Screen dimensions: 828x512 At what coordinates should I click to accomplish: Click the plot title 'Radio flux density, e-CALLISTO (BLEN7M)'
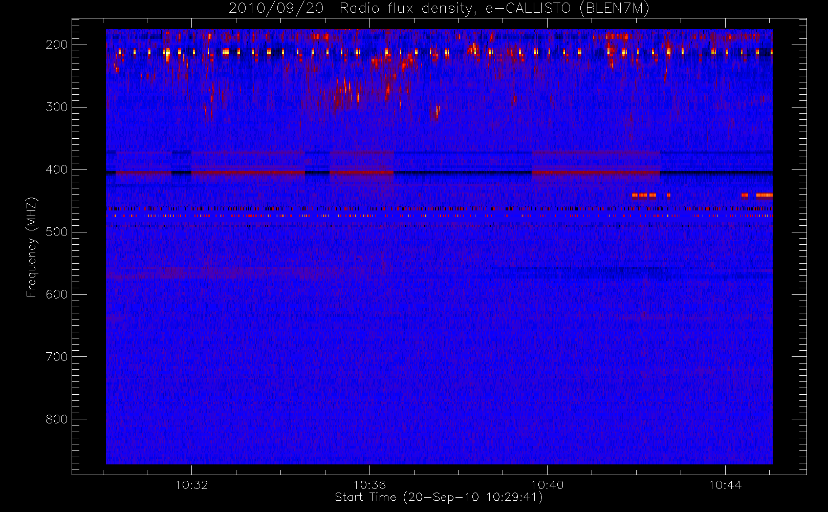[494, 9]
